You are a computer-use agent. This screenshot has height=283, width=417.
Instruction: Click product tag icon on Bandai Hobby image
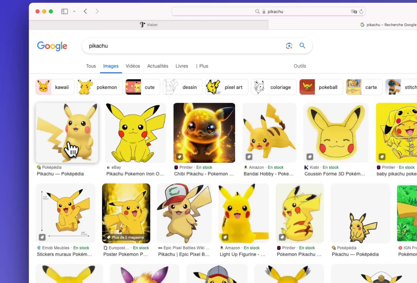point(249,157)
